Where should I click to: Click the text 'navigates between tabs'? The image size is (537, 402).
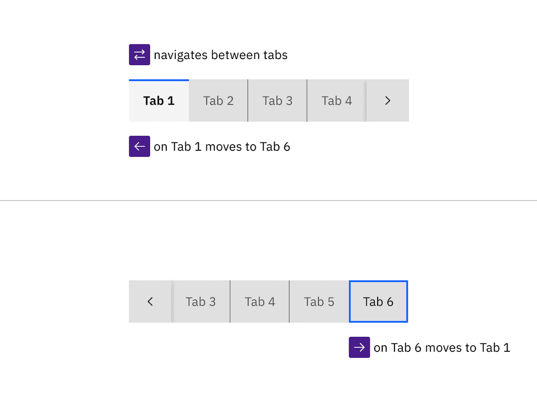click(221, 55)
